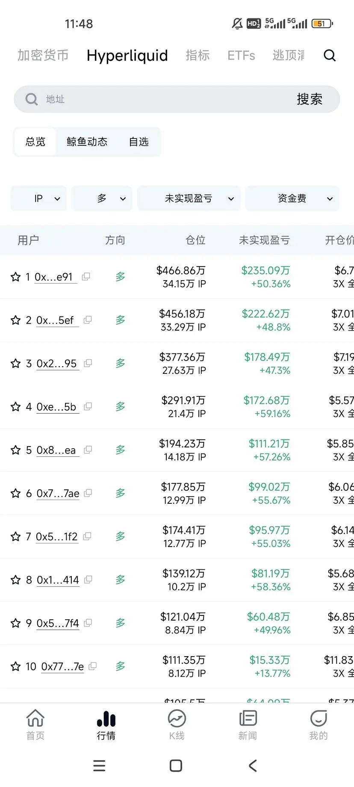Tap the muted notification bell icon

click(x=237, y=24)
